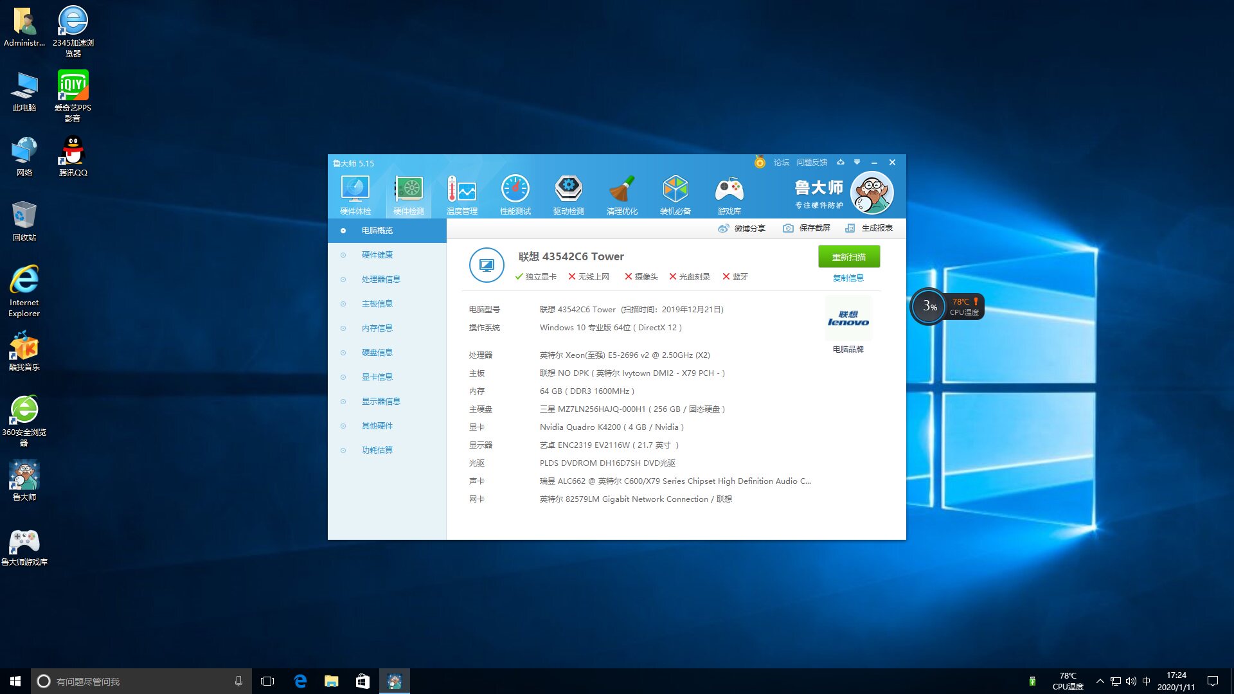Open 鲁大师游戏库 desktop icon
The width and height of the screenshot is (1234, 694).
(x=24, y=547)
